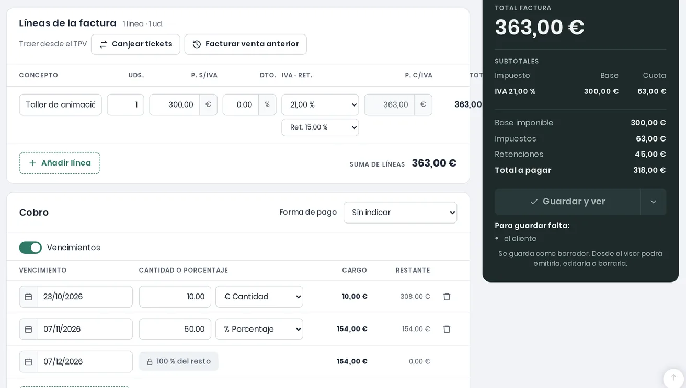
Task: Click the discount field showing 0.00
Action: coord(241,104)
